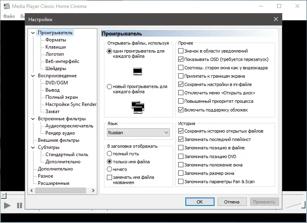Screen dimensions: 307x223
Task: Maximize the Media Player Classic window
Action: pos(279,6)
